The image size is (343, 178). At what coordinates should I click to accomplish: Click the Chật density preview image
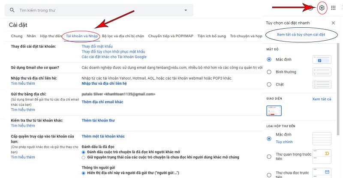coord(322,84)
